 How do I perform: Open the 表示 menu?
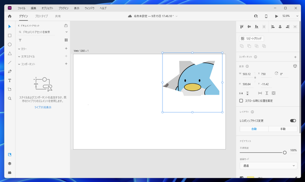coord(76,8)
